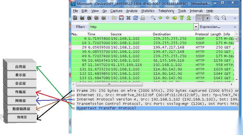This screenshot has width=243, height=135.
Task: Select packet 66 to 61.155.169.116
Action: 152,61
